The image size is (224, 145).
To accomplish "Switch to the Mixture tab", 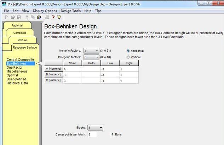I will pyautogui.click(x=22, y=40).
